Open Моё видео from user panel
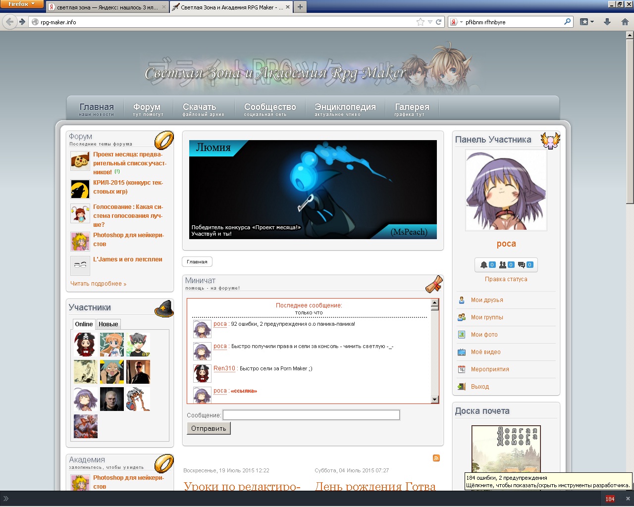Viewport: 634px width, 507px height. coord(486,352)
